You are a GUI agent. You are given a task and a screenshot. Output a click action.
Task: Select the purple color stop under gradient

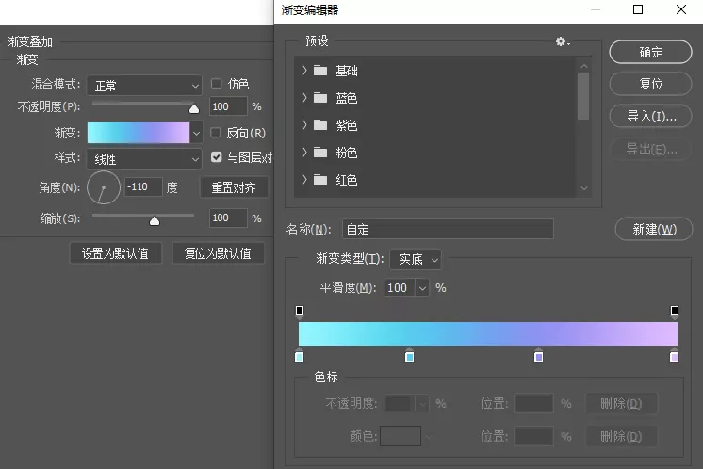[x=538, y=355]
